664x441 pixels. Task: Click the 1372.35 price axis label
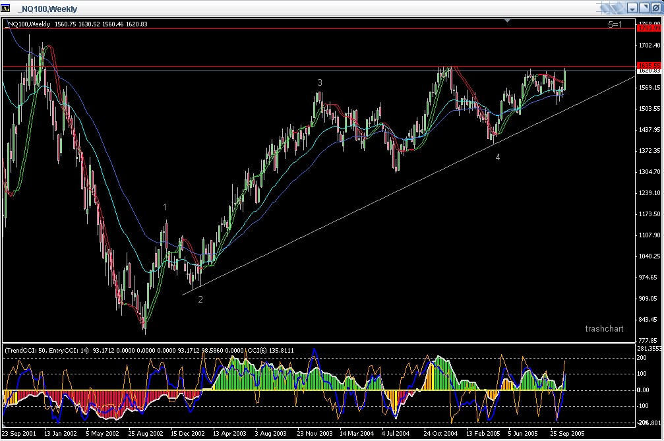(649, 151)
